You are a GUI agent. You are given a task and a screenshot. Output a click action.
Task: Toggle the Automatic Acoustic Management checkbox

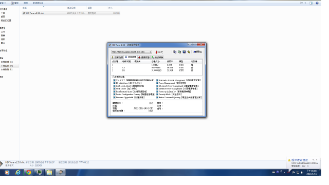pos(157,80)
